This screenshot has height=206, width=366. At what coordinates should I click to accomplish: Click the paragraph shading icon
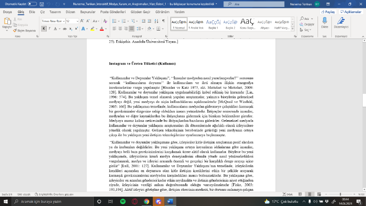(x=150, y=29)
